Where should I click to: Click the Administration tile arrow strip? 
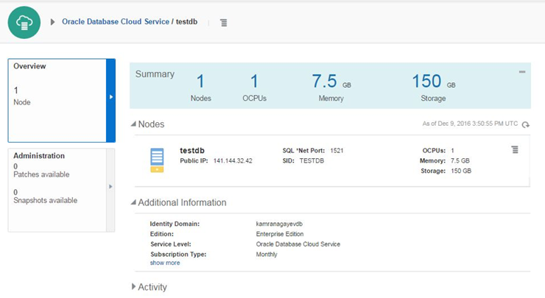111,187
